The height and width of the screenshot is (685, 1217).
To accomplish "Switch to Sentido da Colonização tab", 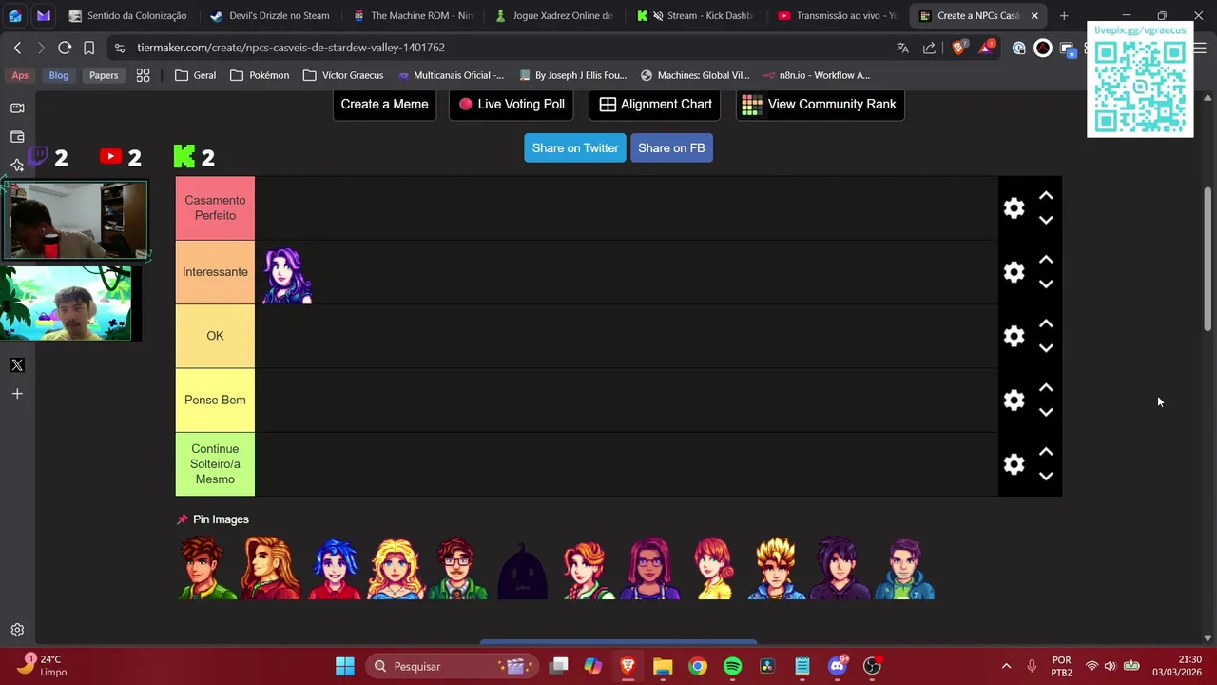I will coord(128,15).
